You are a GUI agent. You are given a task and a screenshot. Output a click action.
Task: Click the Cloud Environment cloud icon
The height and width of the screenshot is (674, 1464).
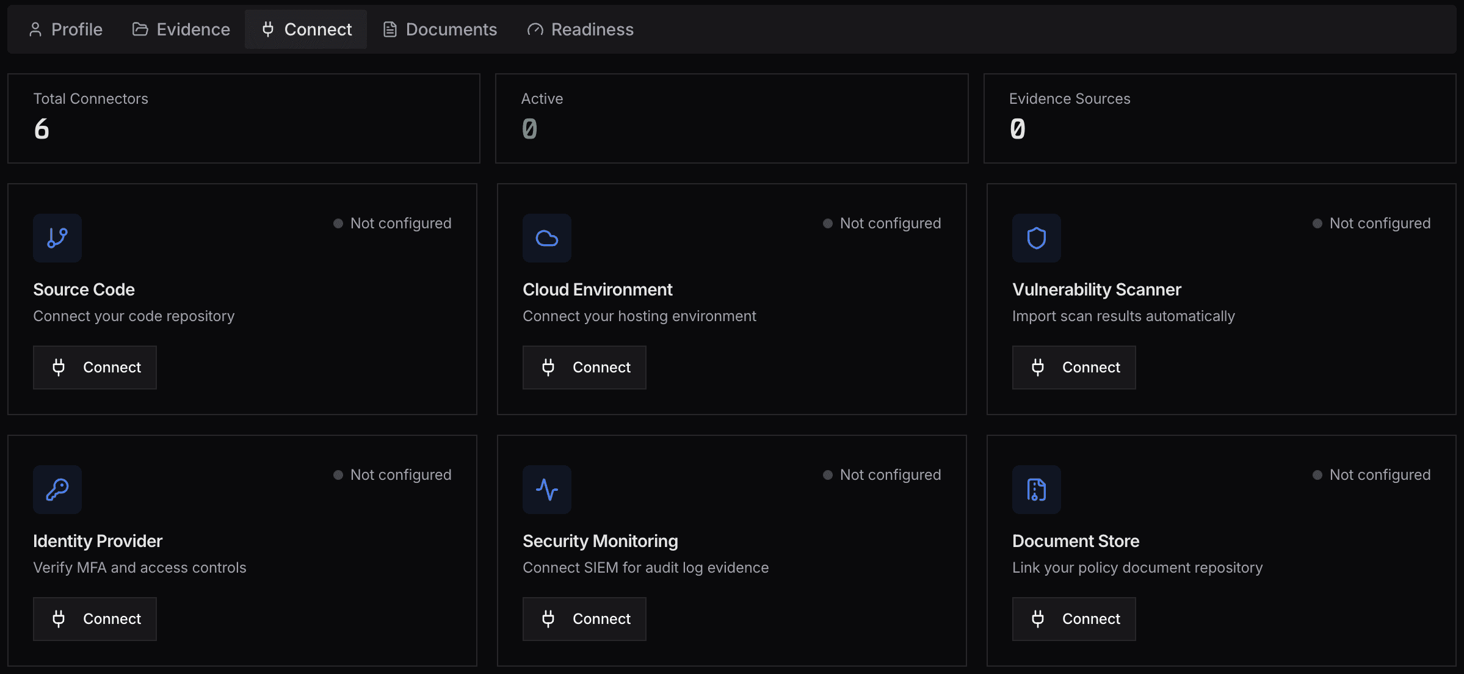point(546,237)
